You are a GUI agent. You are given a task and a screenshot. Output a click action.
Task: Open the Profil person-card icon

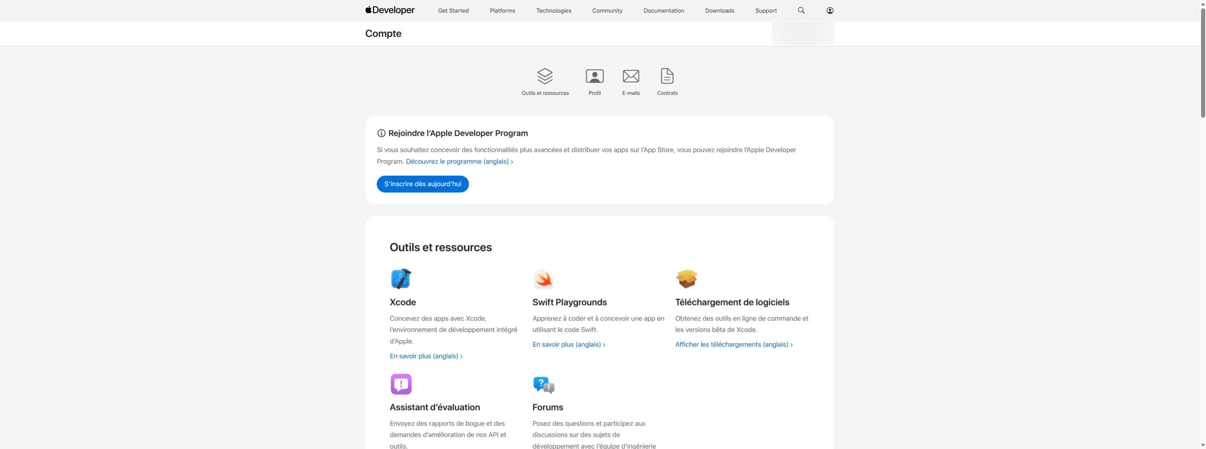coord(595,76)
